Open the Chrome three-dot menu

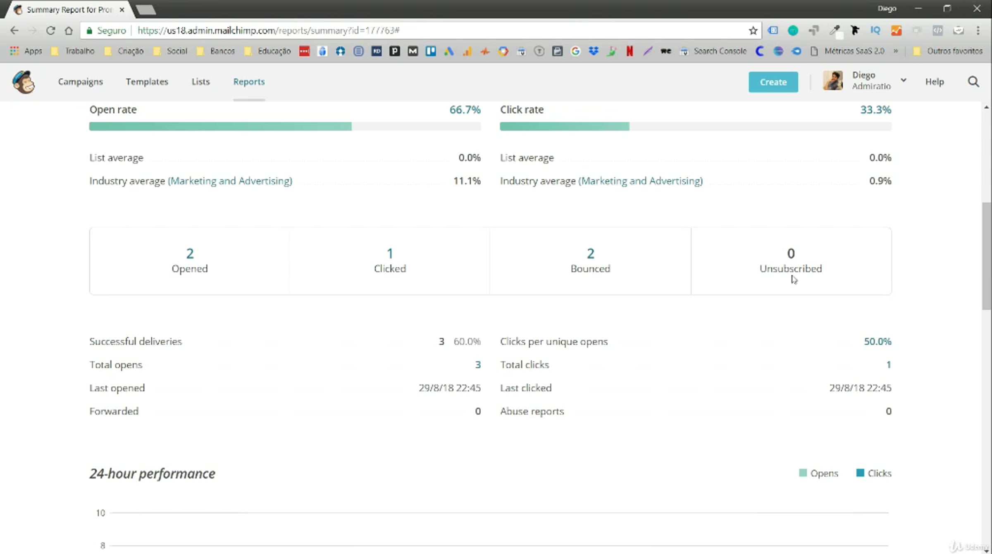(x=978, y=31)
